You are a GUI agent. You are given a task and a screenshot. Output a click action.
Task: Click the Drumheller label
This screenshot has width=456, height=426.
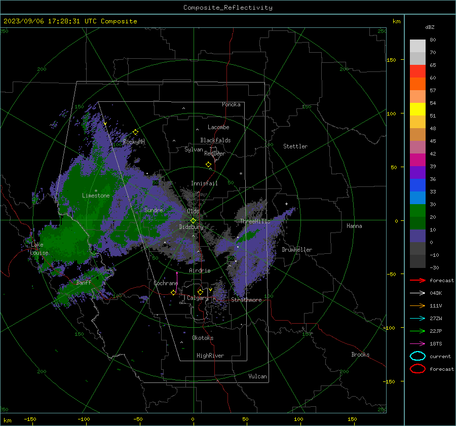coord(297,250)
